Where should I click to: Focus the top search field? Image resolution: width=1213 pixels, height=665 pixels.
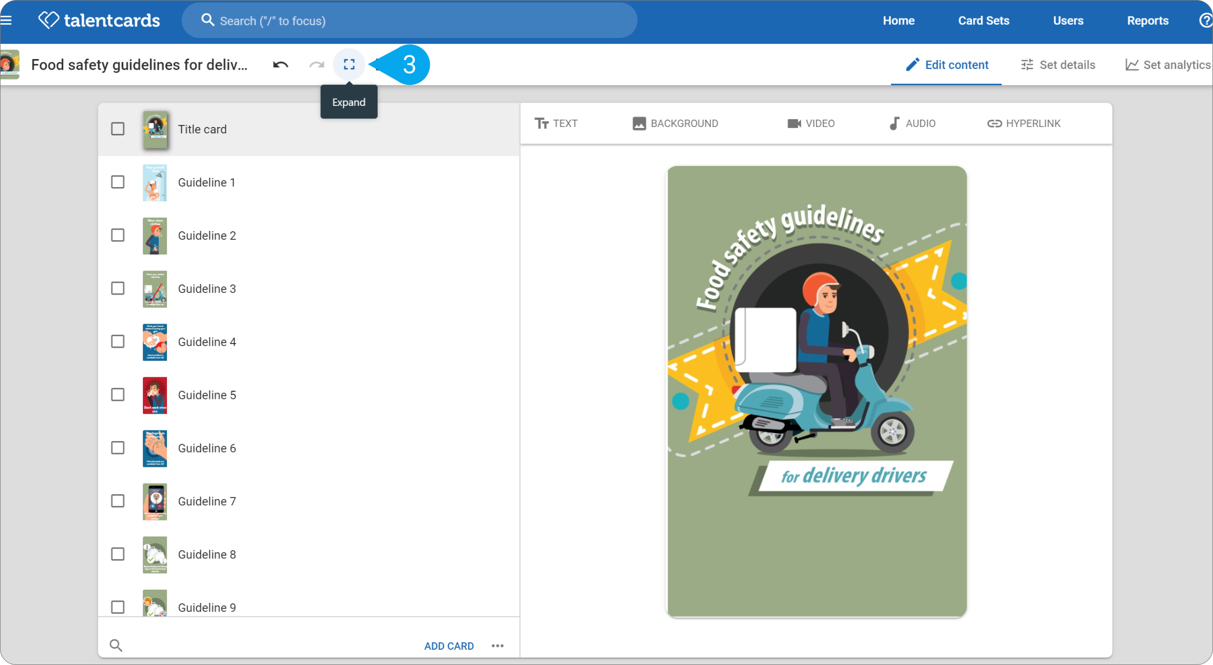pyautogui.click(x=409, y=21)
